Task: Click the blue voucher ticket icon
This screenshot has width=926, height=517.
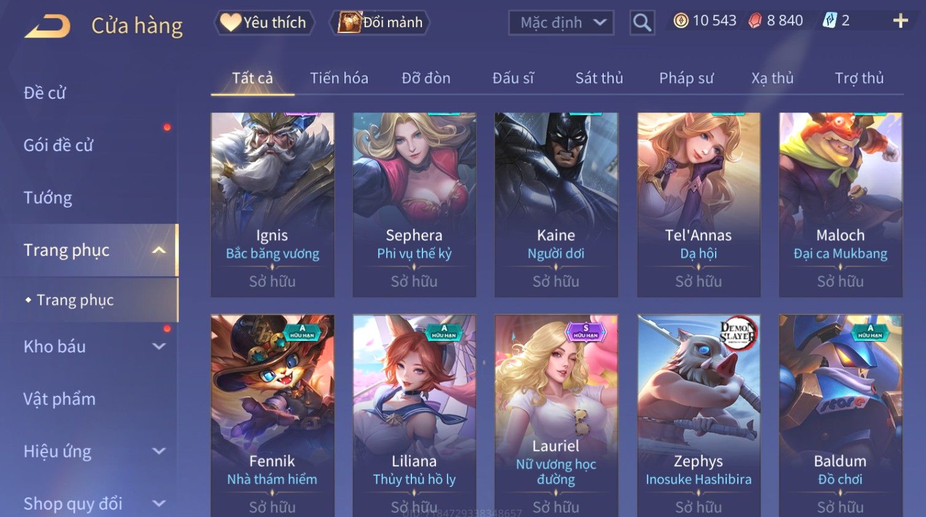Action: [829, 21]
